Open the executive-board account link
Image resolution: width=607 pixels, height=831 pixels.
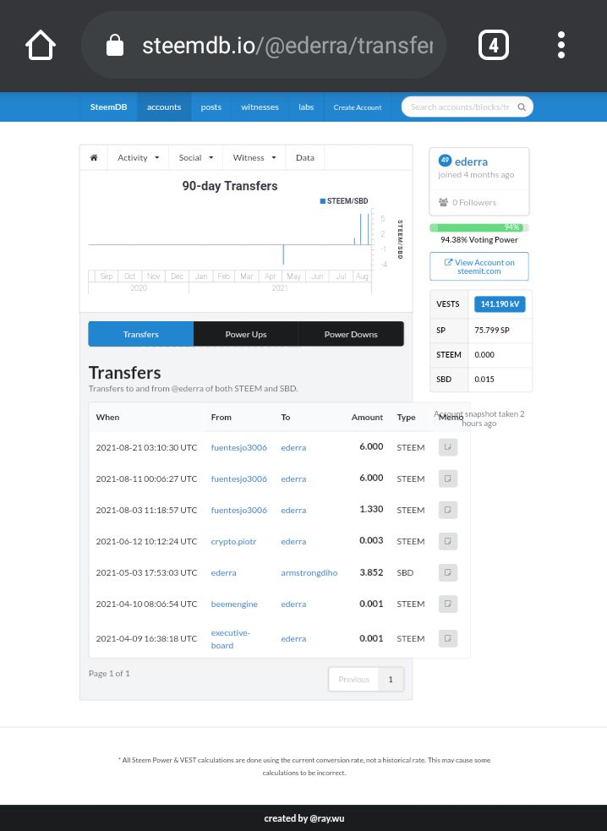tap(231, 638)
